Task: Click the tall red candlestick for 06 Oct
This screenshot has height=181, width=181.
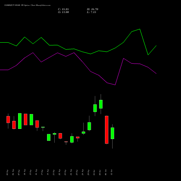Action: [107, 130]
